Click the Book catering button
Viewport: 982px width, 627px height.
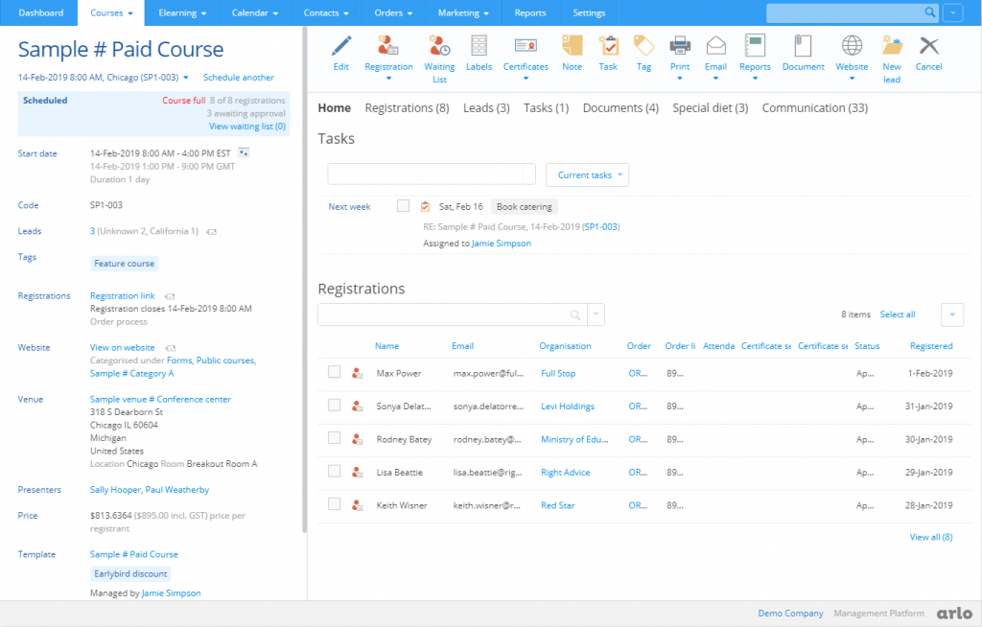click(x=524, y=206)
